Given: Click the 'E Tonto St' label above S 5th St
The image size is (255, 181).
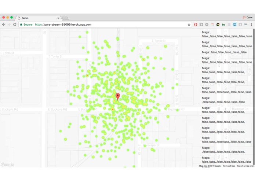Looking at the screenshot, I should click(x=159, y=41).
